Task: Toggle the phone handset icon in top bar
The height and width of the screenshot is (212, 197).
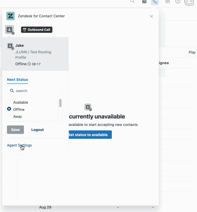Action: [155, 2]
